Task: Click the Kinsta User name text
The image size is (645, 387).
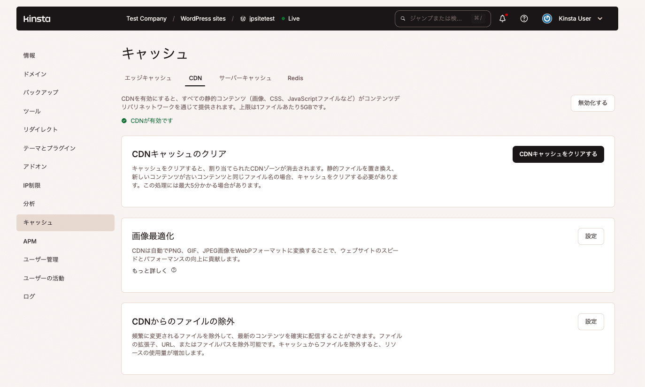Action: pyautogui.click(x=575, y=19)
